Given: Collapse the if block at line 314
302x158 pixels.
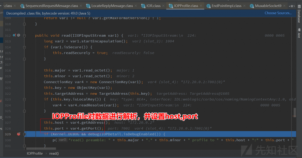Looking at the screenshot, I should pyautogui.click(x=24, y=47).
